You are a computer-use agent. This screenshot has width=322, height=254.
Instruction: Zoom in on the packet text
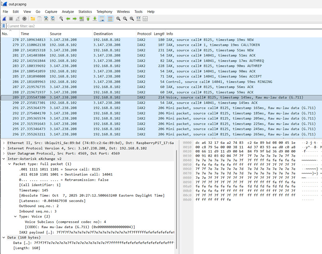point(118,19)
